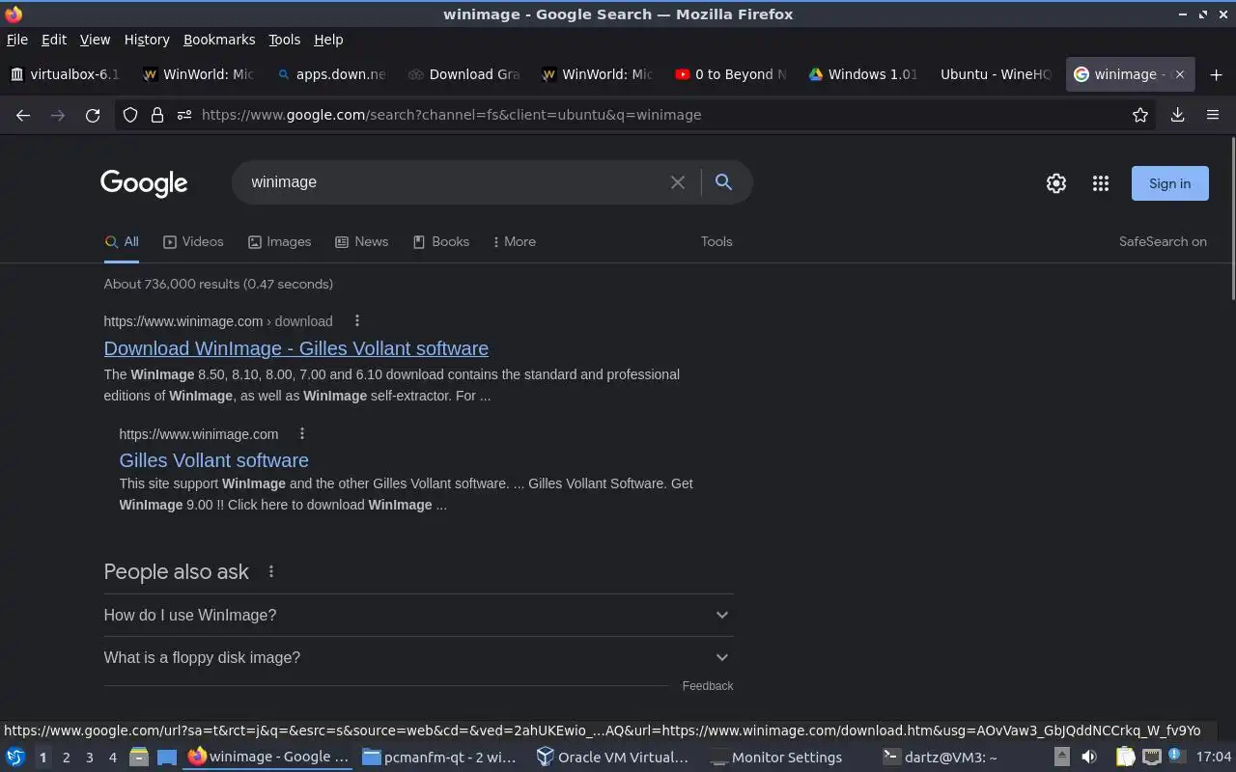Switch to virtual desktop 3
This screenshot has width=1236, height=772.
click(90, 758)
